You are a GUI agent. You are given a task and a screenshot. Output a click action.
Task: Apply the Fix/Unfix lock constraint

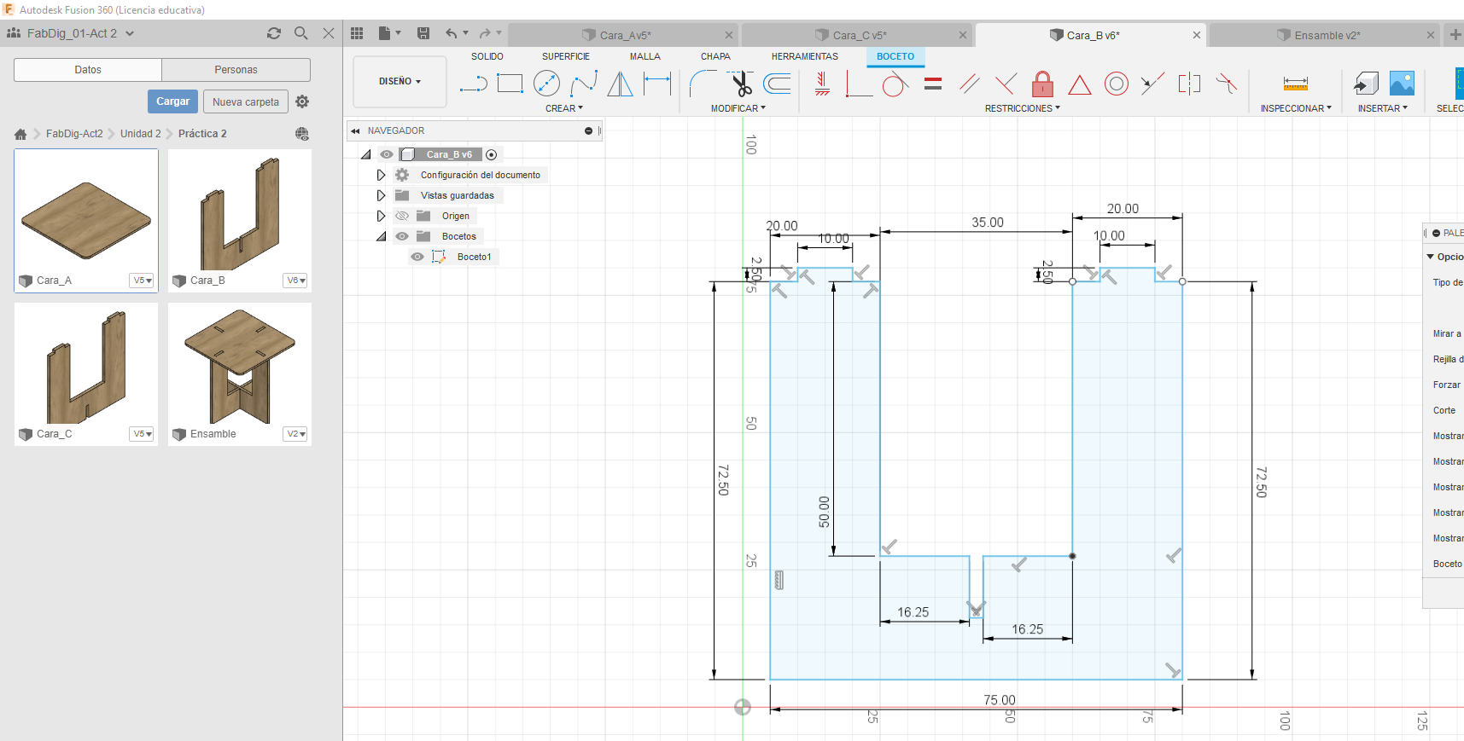point(1042,84)
